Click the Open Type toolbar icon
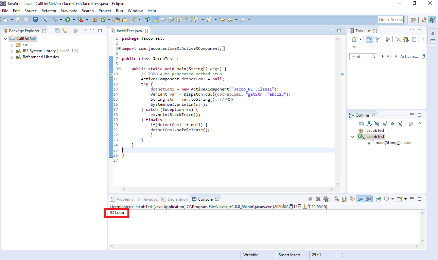Image resolution: width=438 pixels, height=260 pixels. [118, 20]
